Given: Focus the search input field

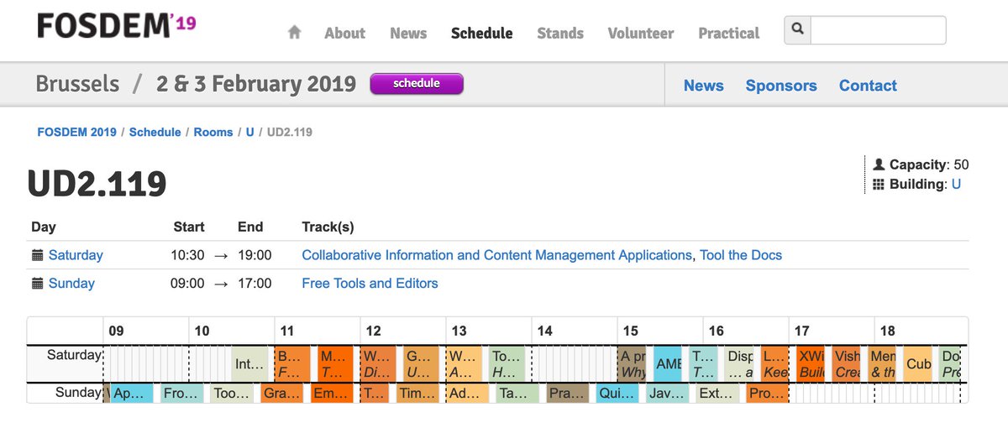Looking at the screenshot, I should pyautogui.click(x=878, y=30).
